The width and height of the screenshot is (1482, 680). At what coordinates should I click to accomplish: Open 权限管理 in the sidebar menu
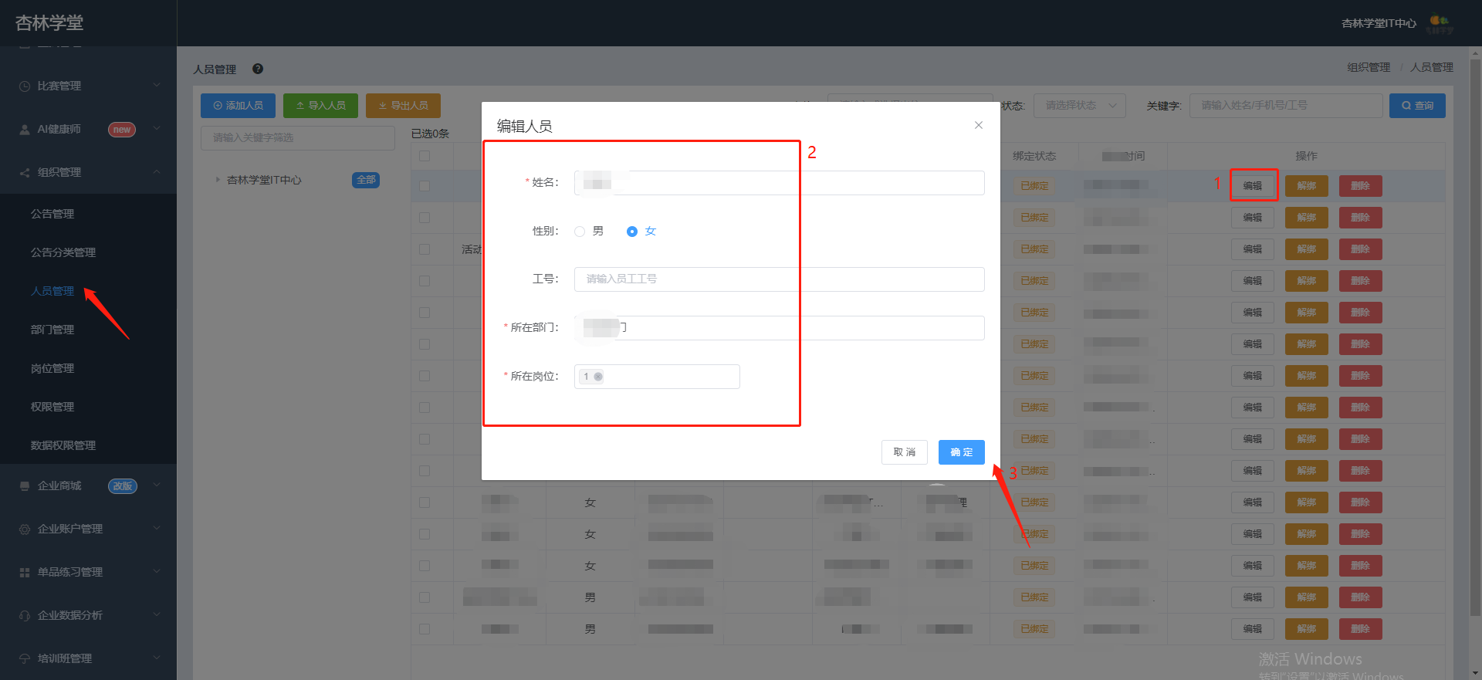pyautogui.click(x=52, y=407)
